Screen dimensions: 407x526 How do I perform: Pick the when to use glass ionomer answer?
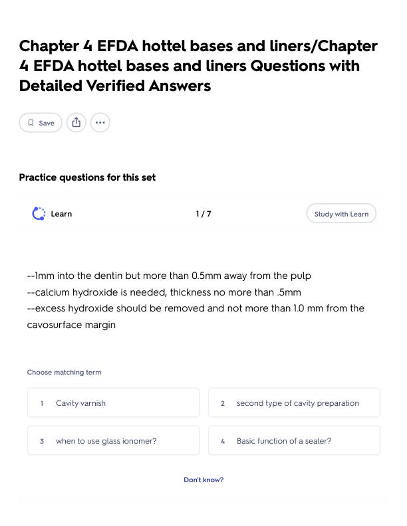[114, 440]
